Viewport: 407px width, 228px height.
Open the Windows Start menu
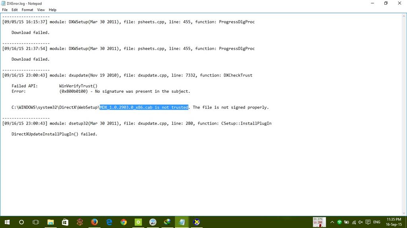click(7, 222)
